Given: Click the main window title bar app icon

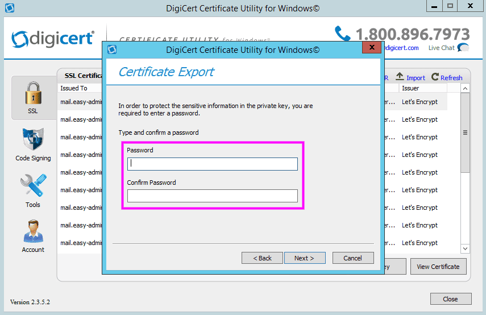Looking at the screenshot, I should 10,8.
